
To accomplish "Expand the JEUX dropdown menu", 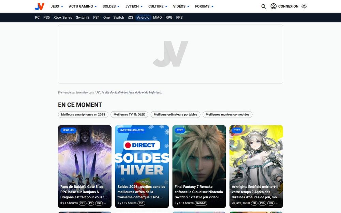I will (57, 6).
